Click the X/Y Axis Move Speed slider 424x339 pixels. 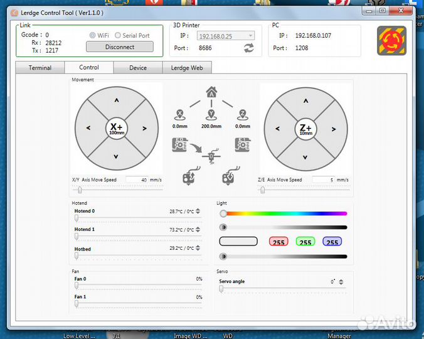117,190
